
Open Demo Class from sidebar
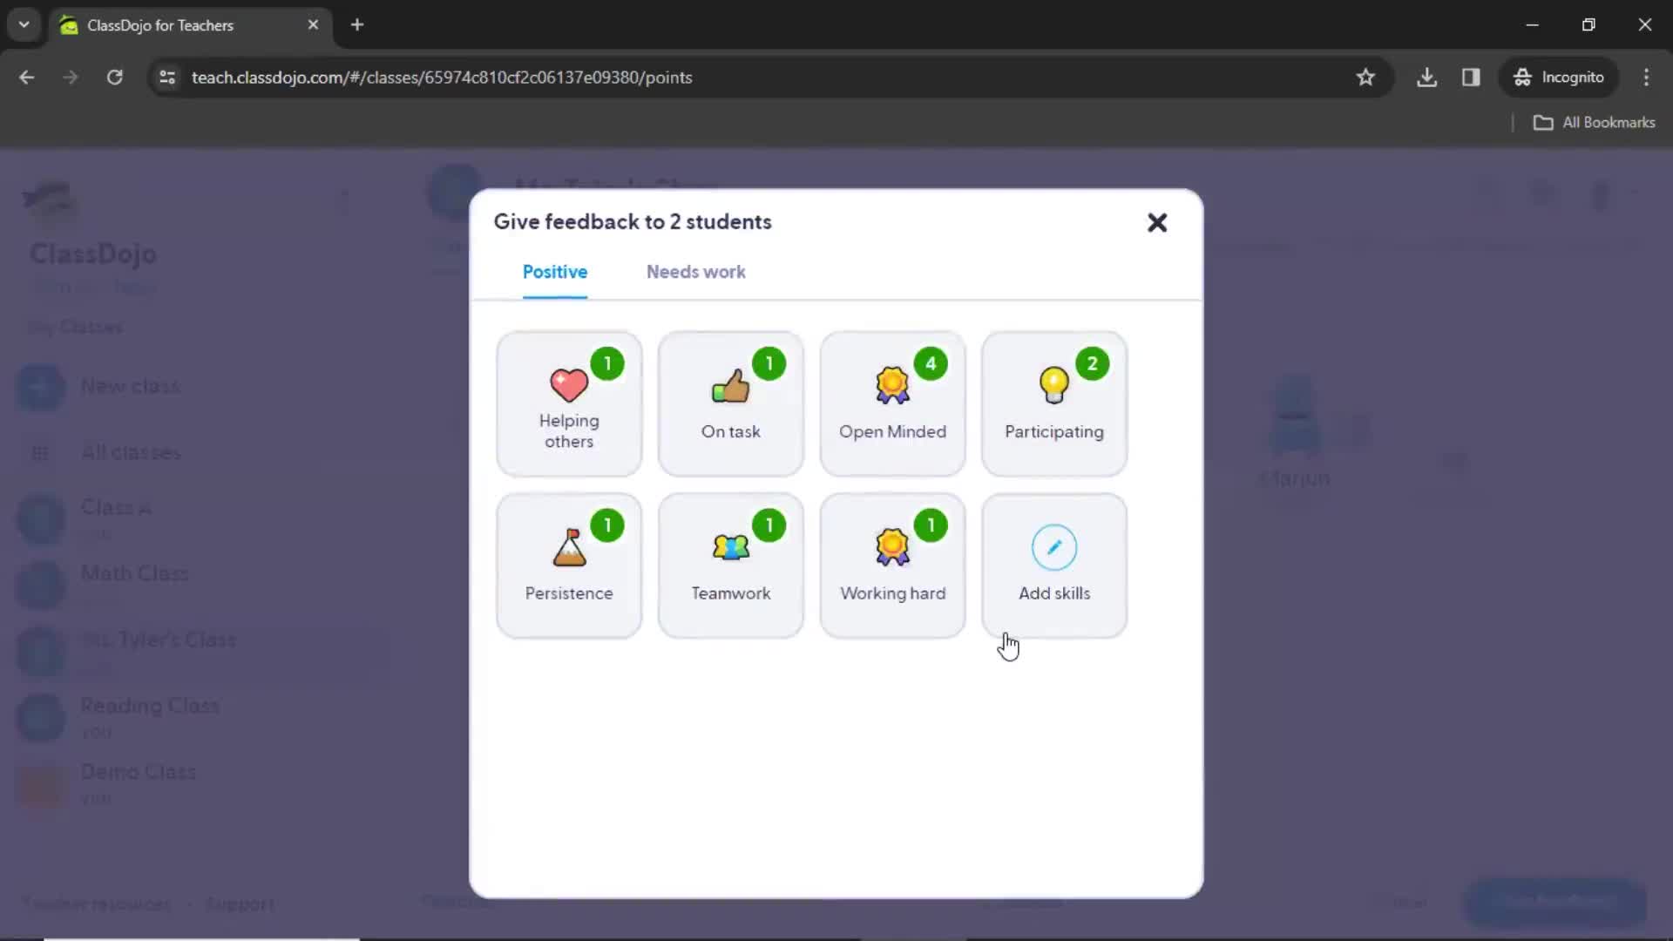click(138, 772)
